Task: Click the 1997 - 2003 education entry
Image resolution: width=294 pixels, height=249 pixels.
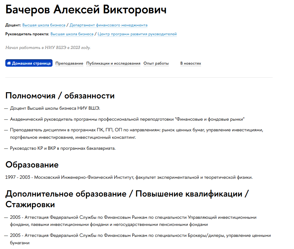Action: pyautogui.click(x=129, y=177)
